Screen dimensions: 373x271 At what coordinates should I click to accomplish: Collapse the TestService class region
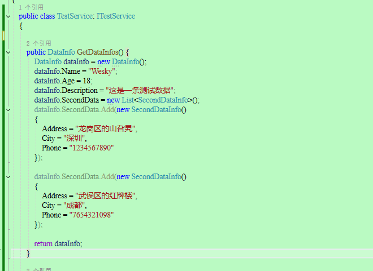pyautogui.click(x=8, y=16)
